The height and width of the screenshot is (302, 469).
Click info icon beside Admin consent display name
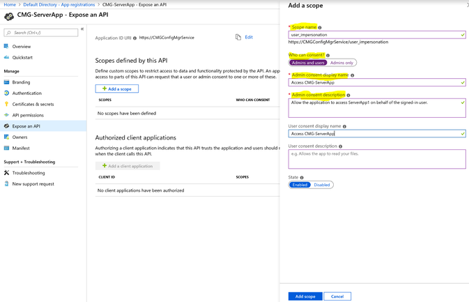pyautogui.click(x=353, y=75)
